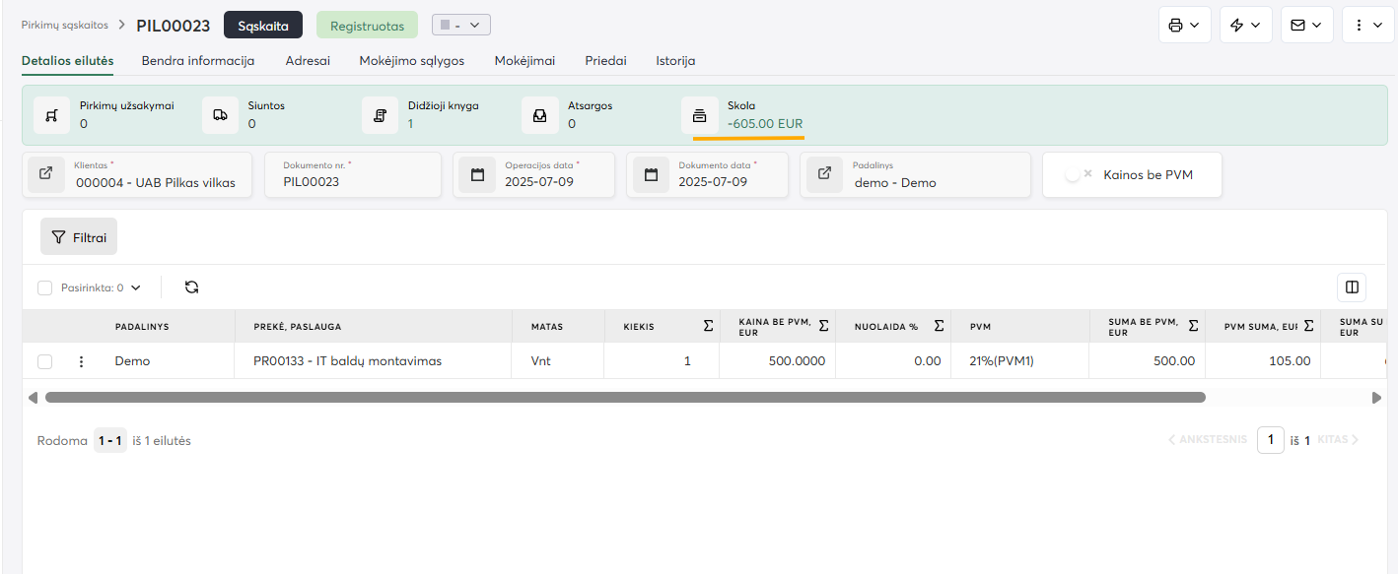Select the Demo row checkbox
The height and width of the screenshot is (574, 1398).
pyautogui.click(x=44, y=361)
